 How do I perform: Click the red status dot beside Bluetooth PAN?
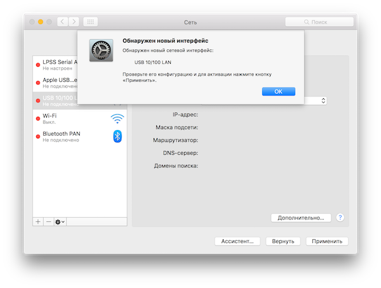[x=38, y=136]
